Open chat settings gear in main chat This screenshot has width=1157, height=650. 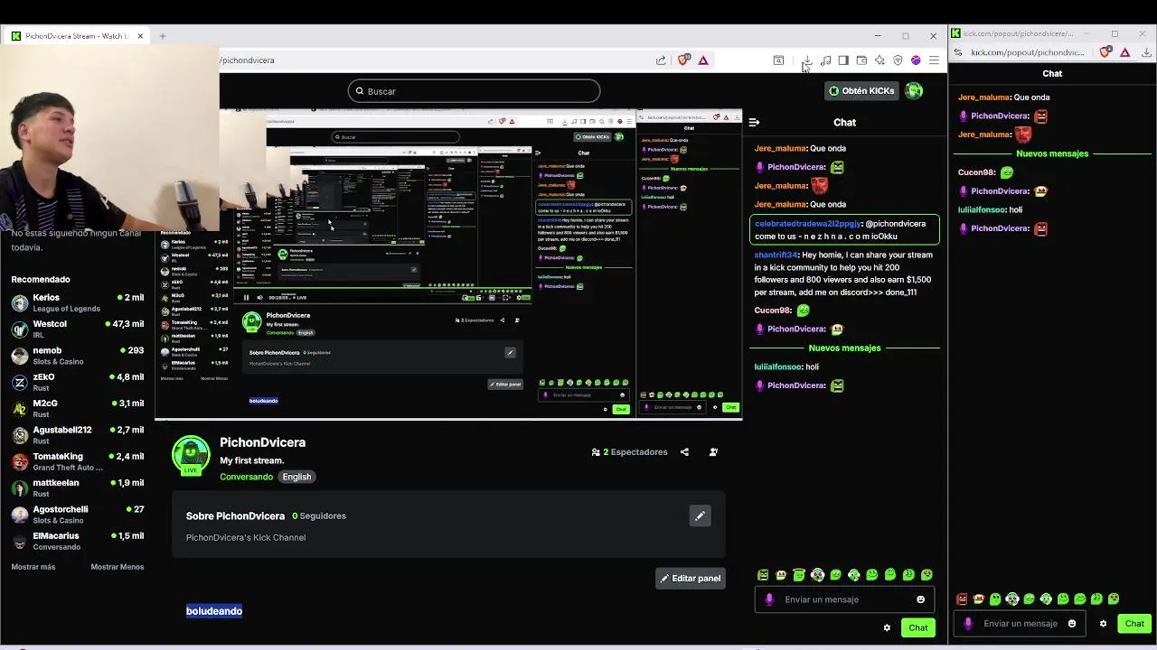point(887,627)
